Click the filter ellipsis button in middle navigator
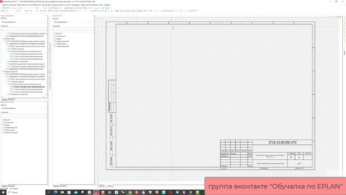The image size is (346, 195). point(92,22)
